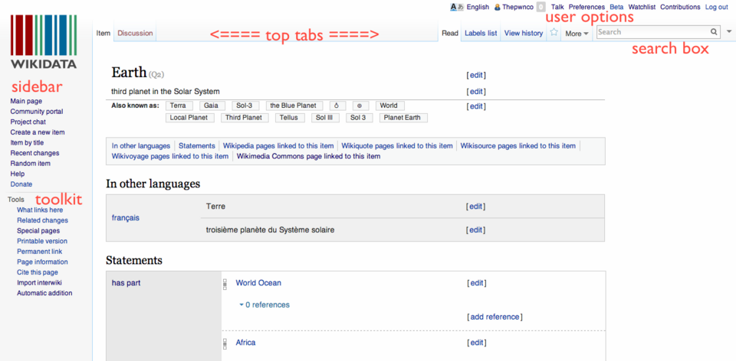Jump to In other languages section
Viewport: 736px width, 361px height.
(141, 145)
